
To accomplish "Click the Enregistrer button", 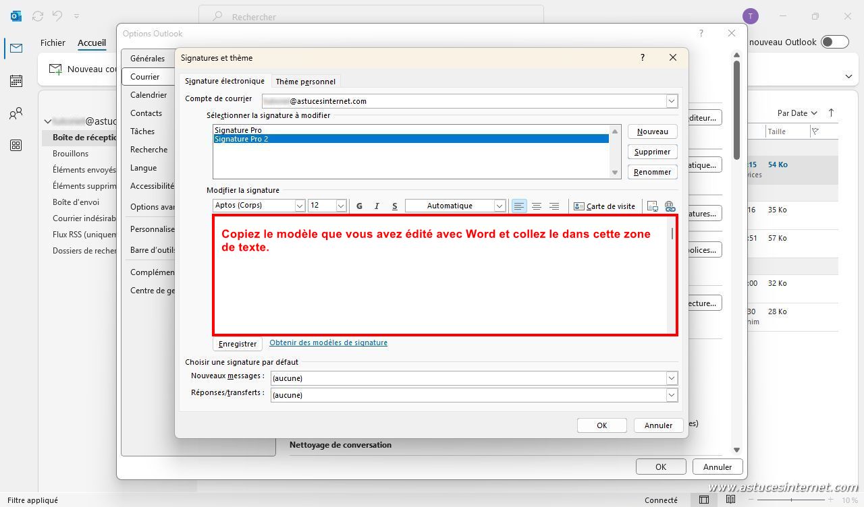I will pyautogui.click(x=238, y=344).
